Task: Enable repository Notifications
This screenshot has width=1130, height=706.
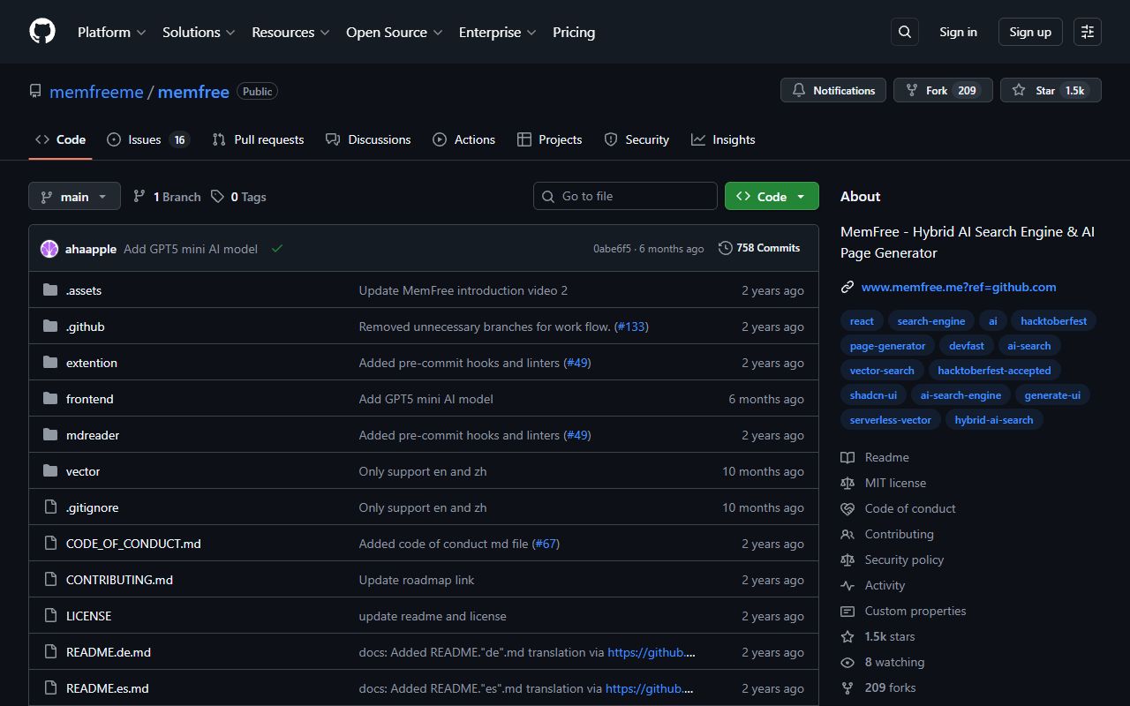Action: 832,90
